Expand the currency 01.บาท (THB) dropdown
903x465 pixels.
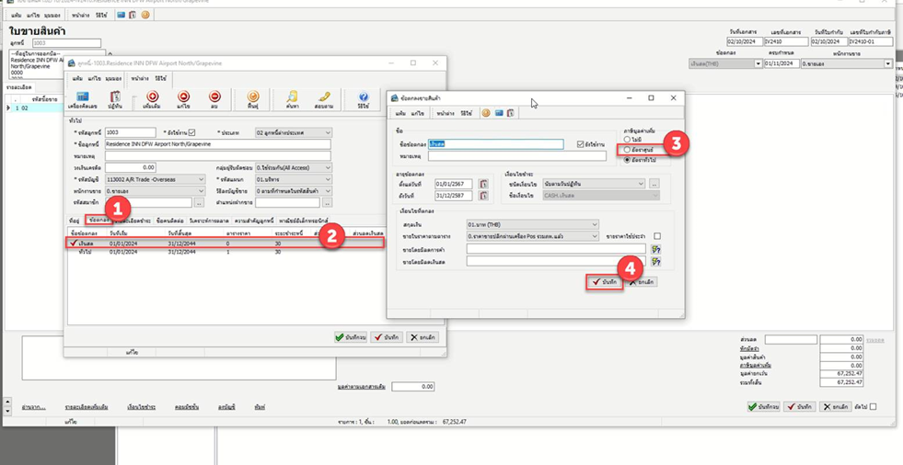594,224
